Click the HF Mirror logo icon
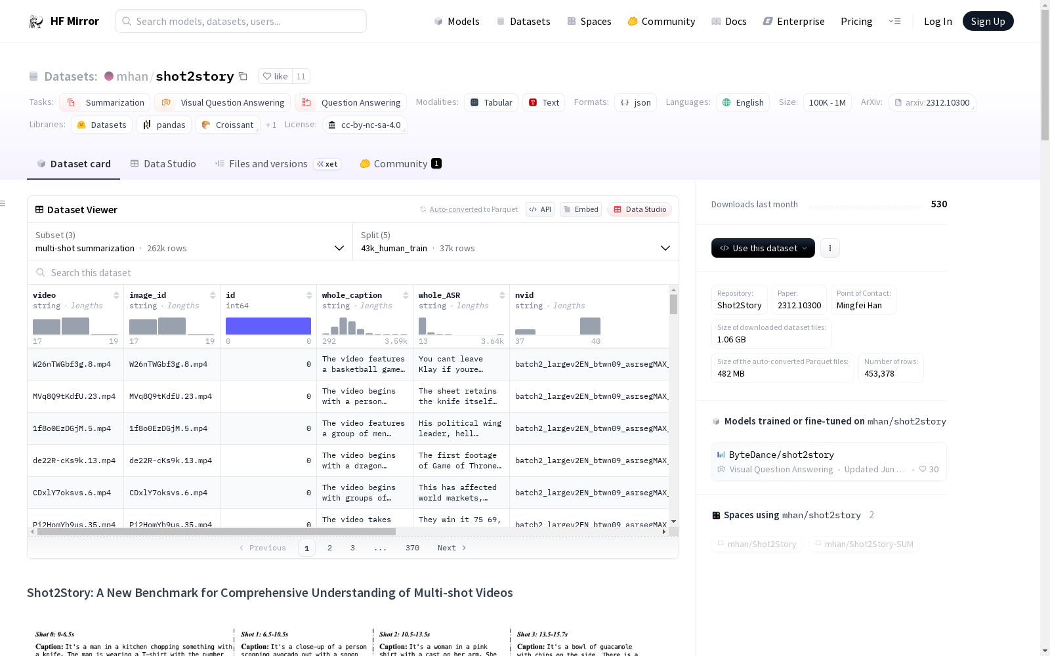1050x656 pixels. click(36, 22)
